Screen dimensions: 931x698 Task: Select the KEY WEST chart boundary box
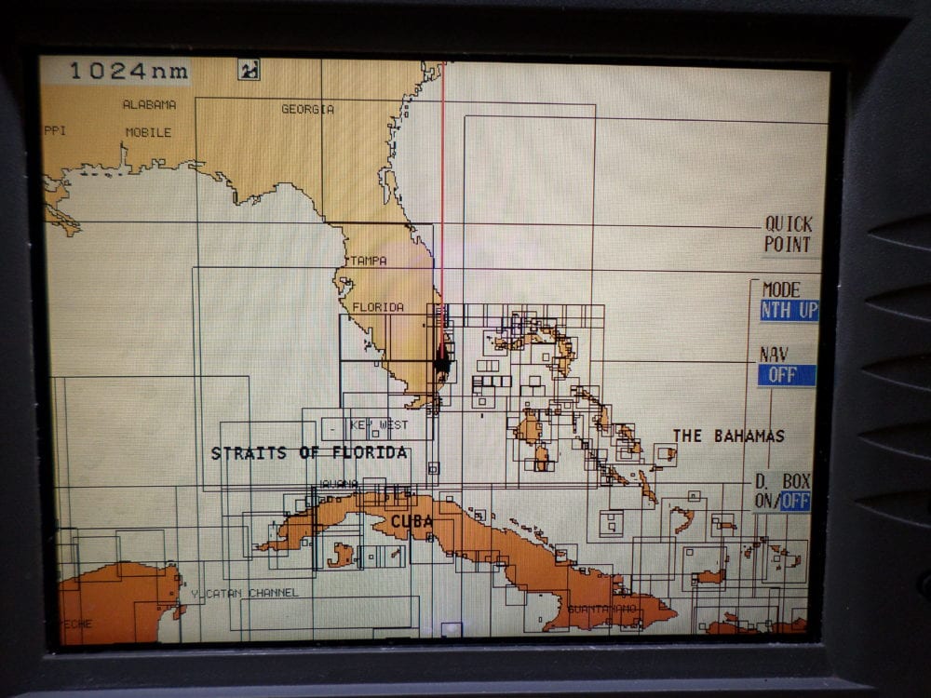[376, 426]
